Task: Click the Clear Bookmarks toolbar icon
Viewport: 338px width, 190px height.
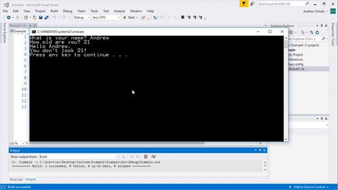Action: pos(201,17)
